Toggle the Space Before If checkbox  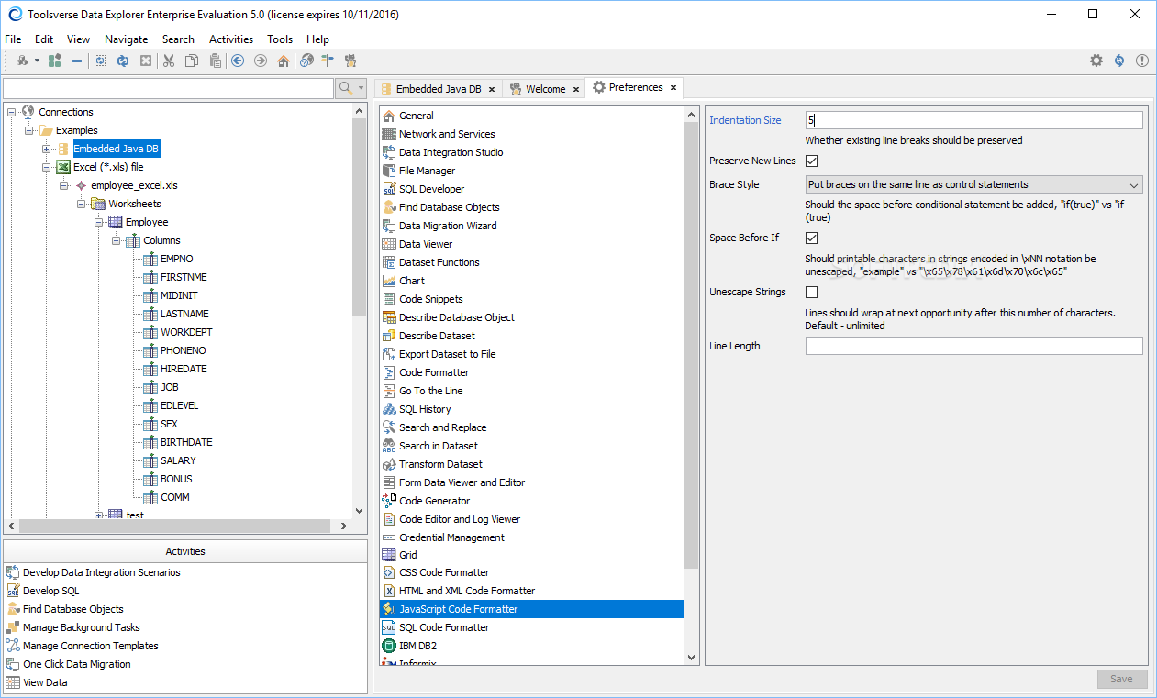point(812,238)
